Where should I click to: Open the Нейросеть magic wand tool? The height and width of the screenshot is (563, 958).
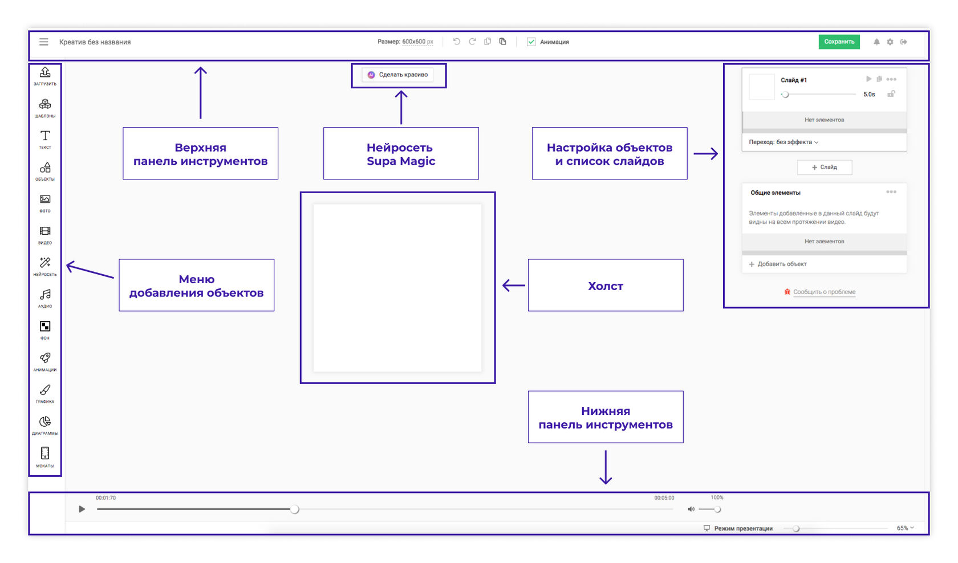pos(45,266)
